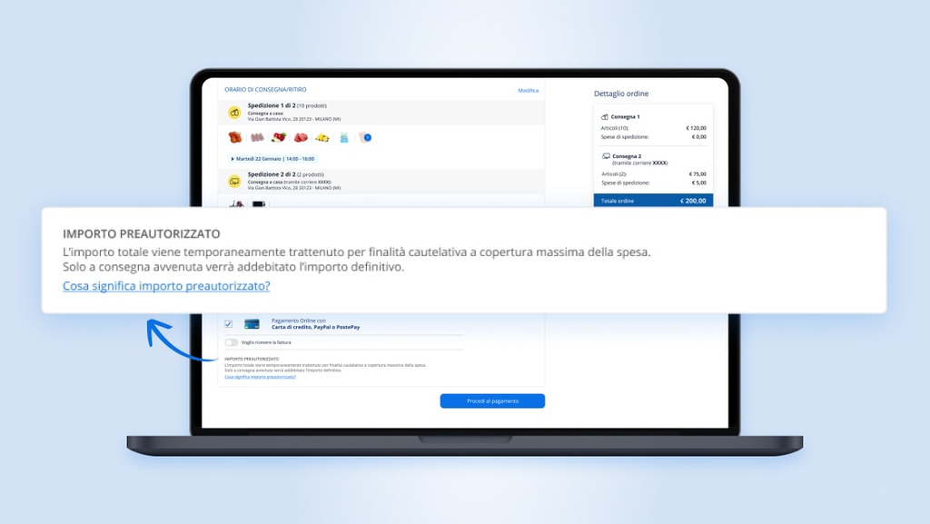The image size is (930, 524).
Task: Click the Consegna 2 courier icon in order detail
Action: [x=606, y=156]
